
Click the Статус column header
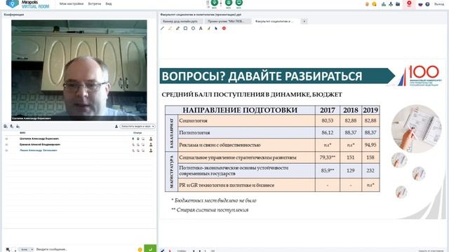[x=138, y=133]
